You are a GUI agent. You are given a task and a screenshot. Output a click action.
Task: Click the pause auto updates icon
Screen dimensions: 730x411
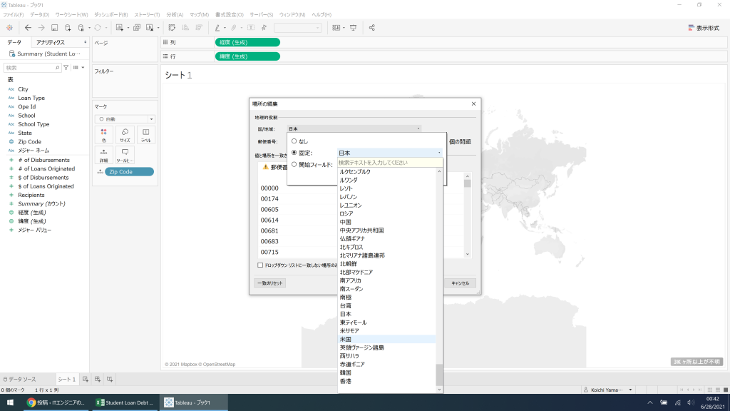[81, 28]
